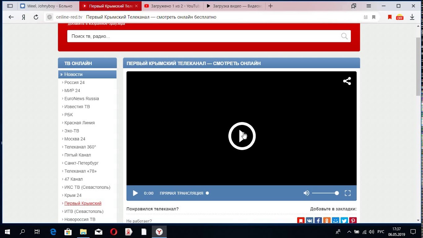The width and height of the screenshot is (423, 238).
Task: Open the 'Телеканал 360°' channel link
Action: 80,147
